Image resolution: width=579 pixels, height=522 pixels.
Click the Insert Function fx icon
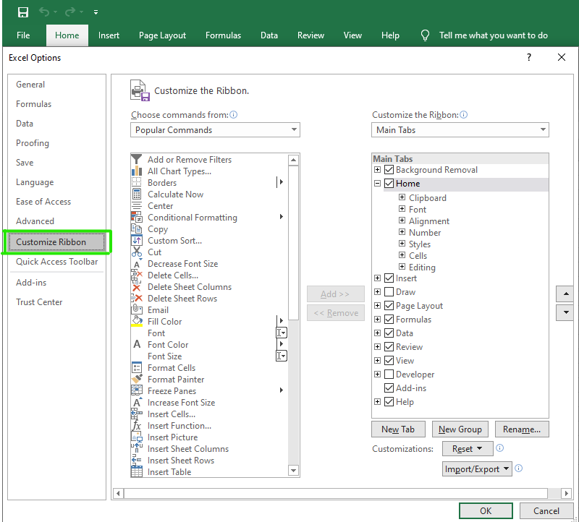(x=137, y=426)
